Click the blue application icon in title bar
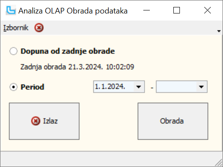 click(11, 10)
